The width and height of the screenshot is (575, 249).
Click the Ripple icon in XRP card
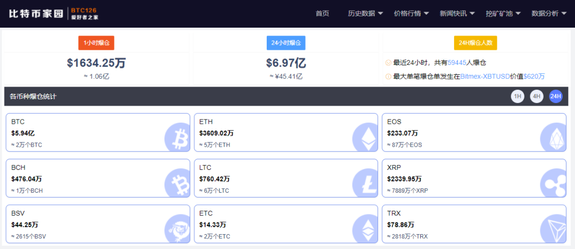553,184
